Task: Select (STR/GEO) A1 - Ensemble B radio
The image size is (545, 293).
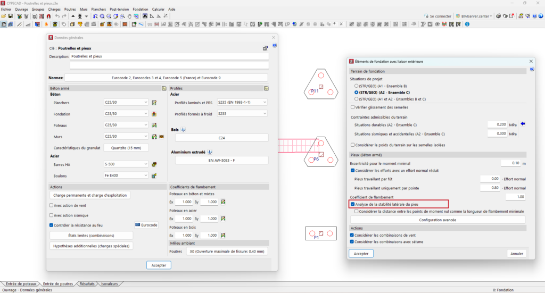Action: click(x=356, y=86)
